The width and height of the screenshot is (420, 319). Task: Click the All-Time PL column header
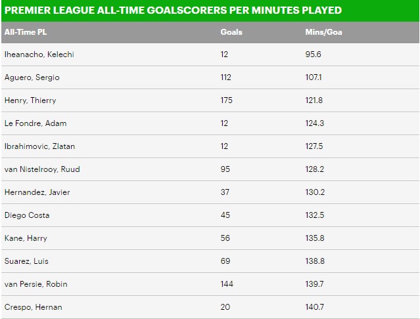point(26,32)
